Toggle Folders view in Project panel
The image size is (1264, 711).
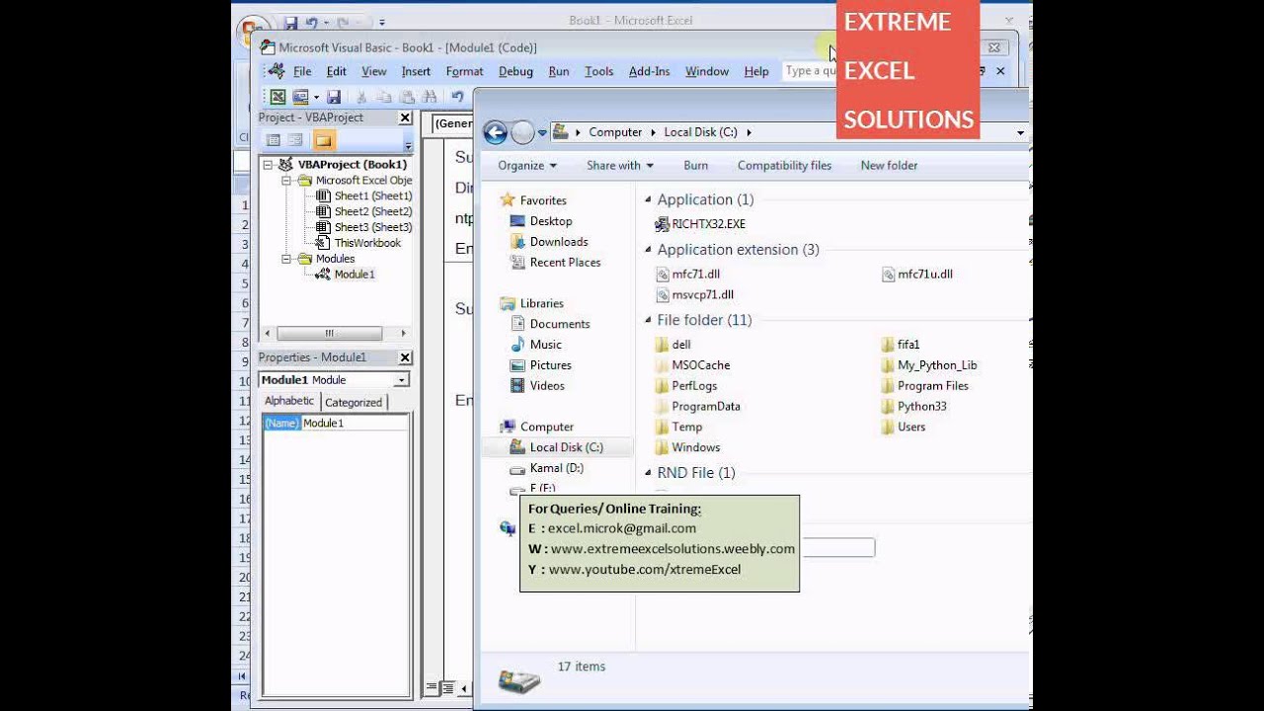324,140
